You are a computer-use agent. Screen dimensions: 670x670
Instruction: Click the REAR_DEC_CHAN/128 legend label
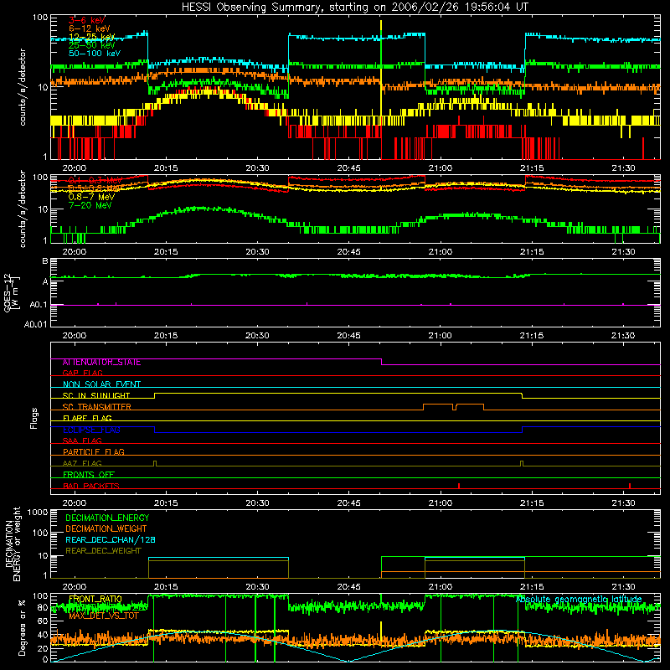[111, 540]
